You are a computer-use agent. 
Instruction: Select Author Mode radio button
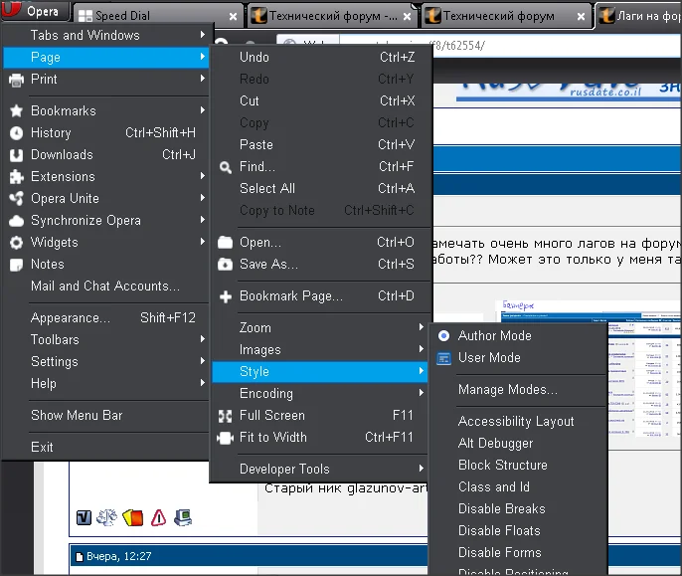[x=443, y=335]
